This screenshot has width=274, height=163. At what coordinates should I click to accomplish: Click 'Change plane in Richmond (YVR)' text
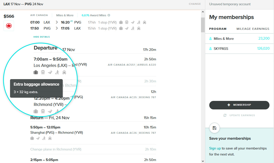point(56,149)
